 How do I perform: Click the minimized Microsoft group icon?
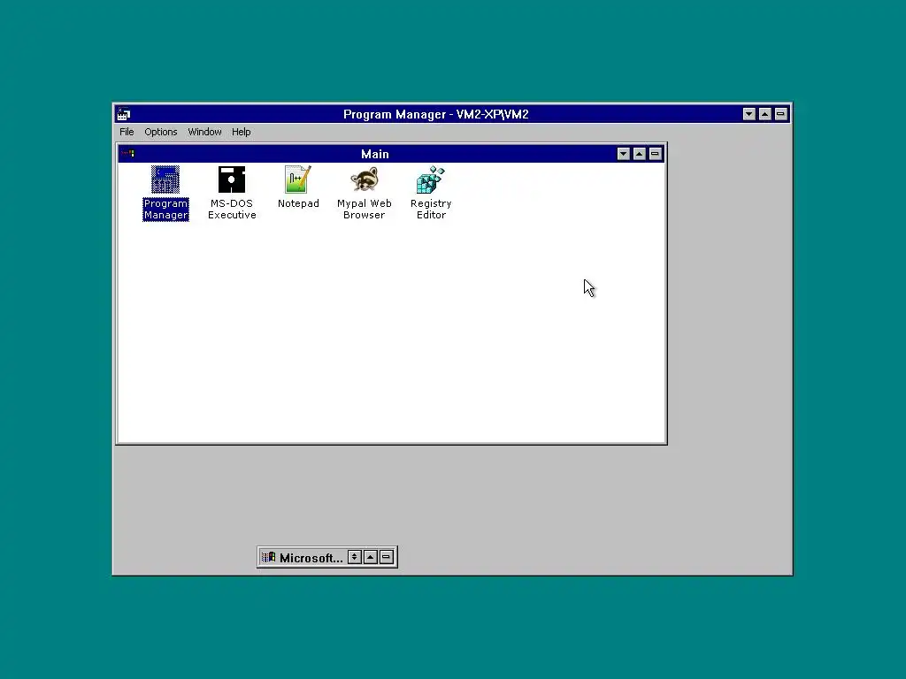[269, 557]
